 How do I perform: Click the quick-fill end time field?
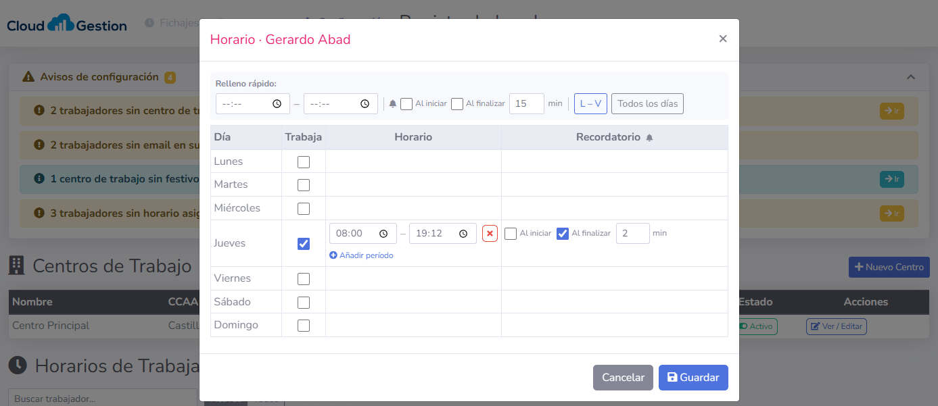click(341, 103)
